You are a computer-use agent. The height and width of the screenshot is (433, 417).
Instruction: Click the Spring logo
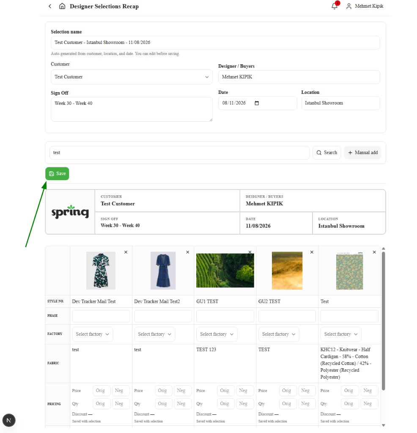70,212
